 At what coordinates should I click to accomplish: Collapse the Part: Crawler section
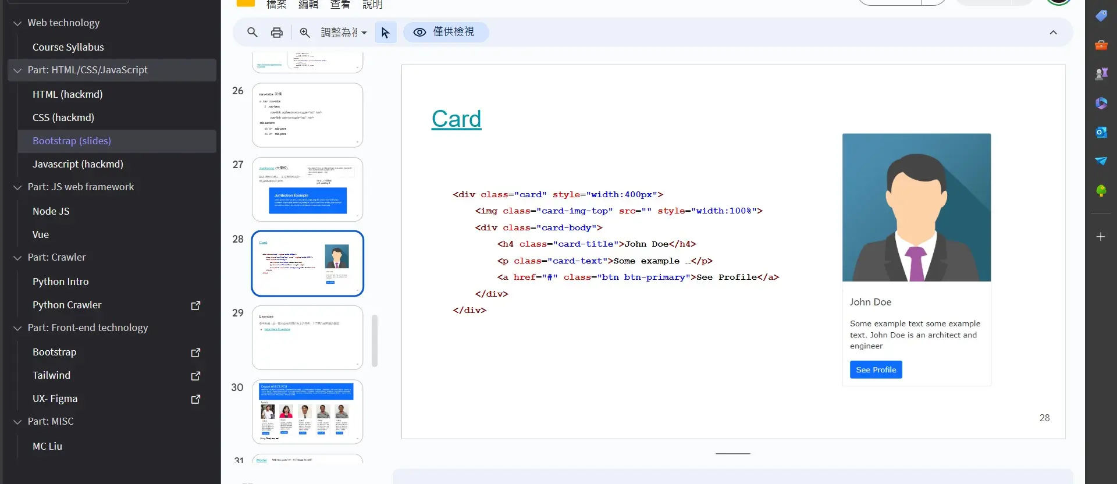click(17, 258)
